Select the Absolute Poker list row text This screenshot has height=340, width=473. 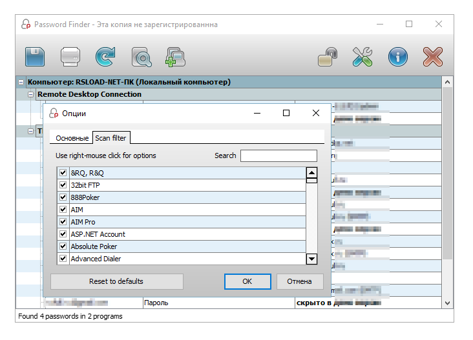[x=94, y=246]
